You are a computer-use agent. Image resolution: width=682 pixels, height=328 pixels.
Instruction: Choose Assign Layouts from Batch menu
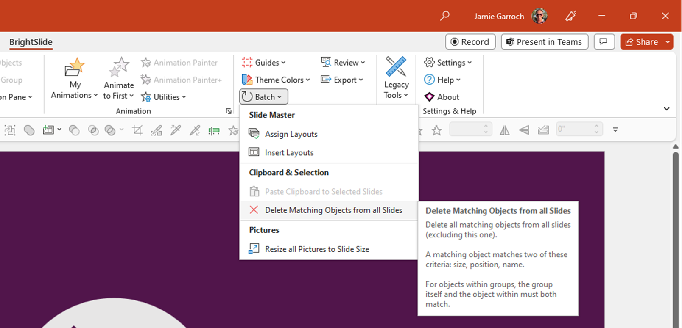point(329,134)
